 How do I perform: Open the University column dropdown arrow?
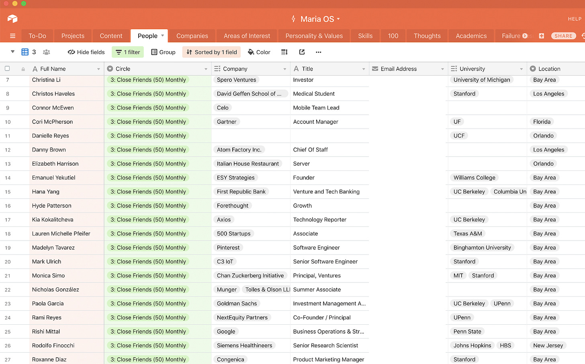pyautogui.click(x=521, y=69)
